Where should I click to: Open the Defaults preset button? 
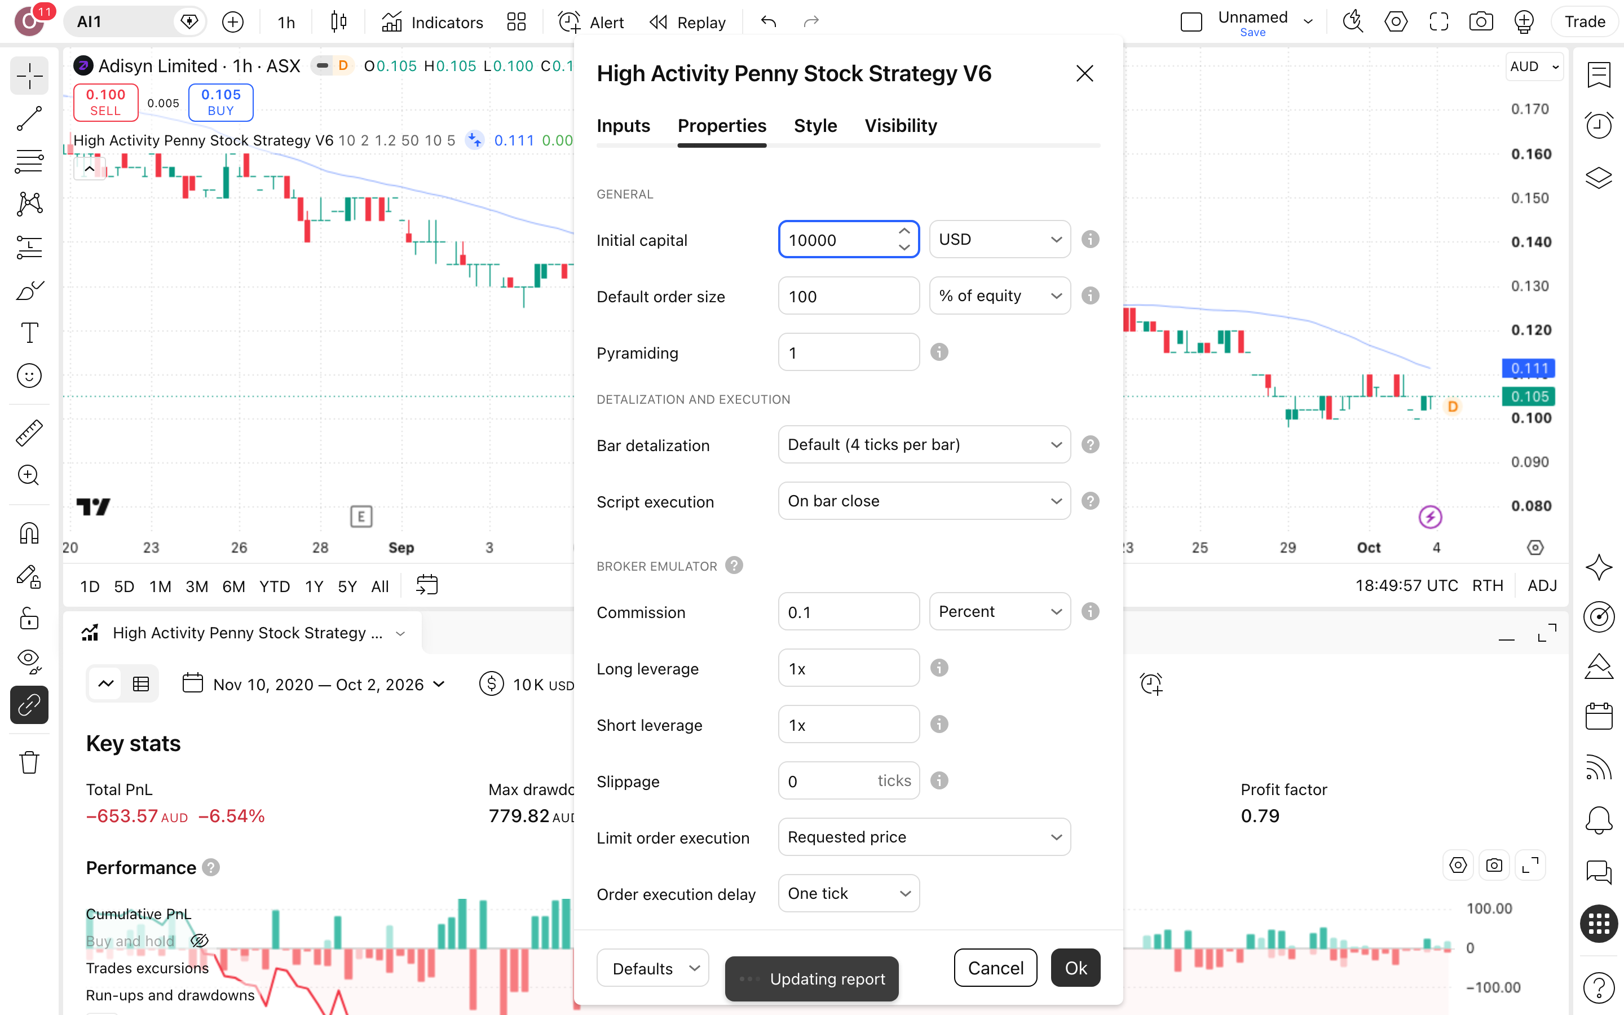[652, 968]
